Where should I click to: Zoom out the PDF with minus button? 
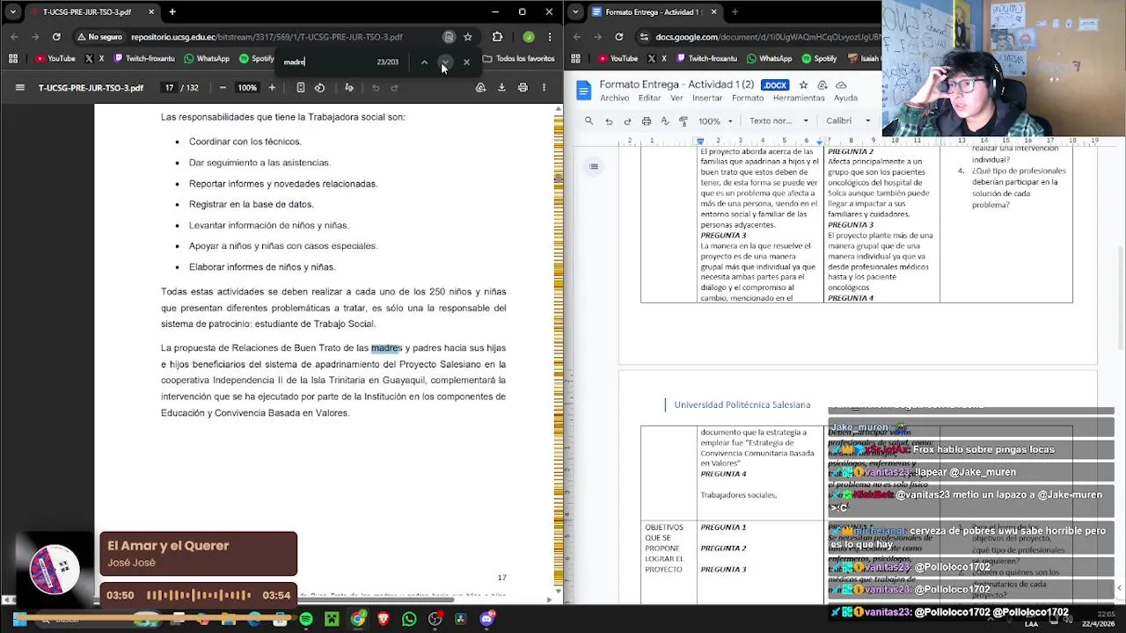(x=223, y=88)
